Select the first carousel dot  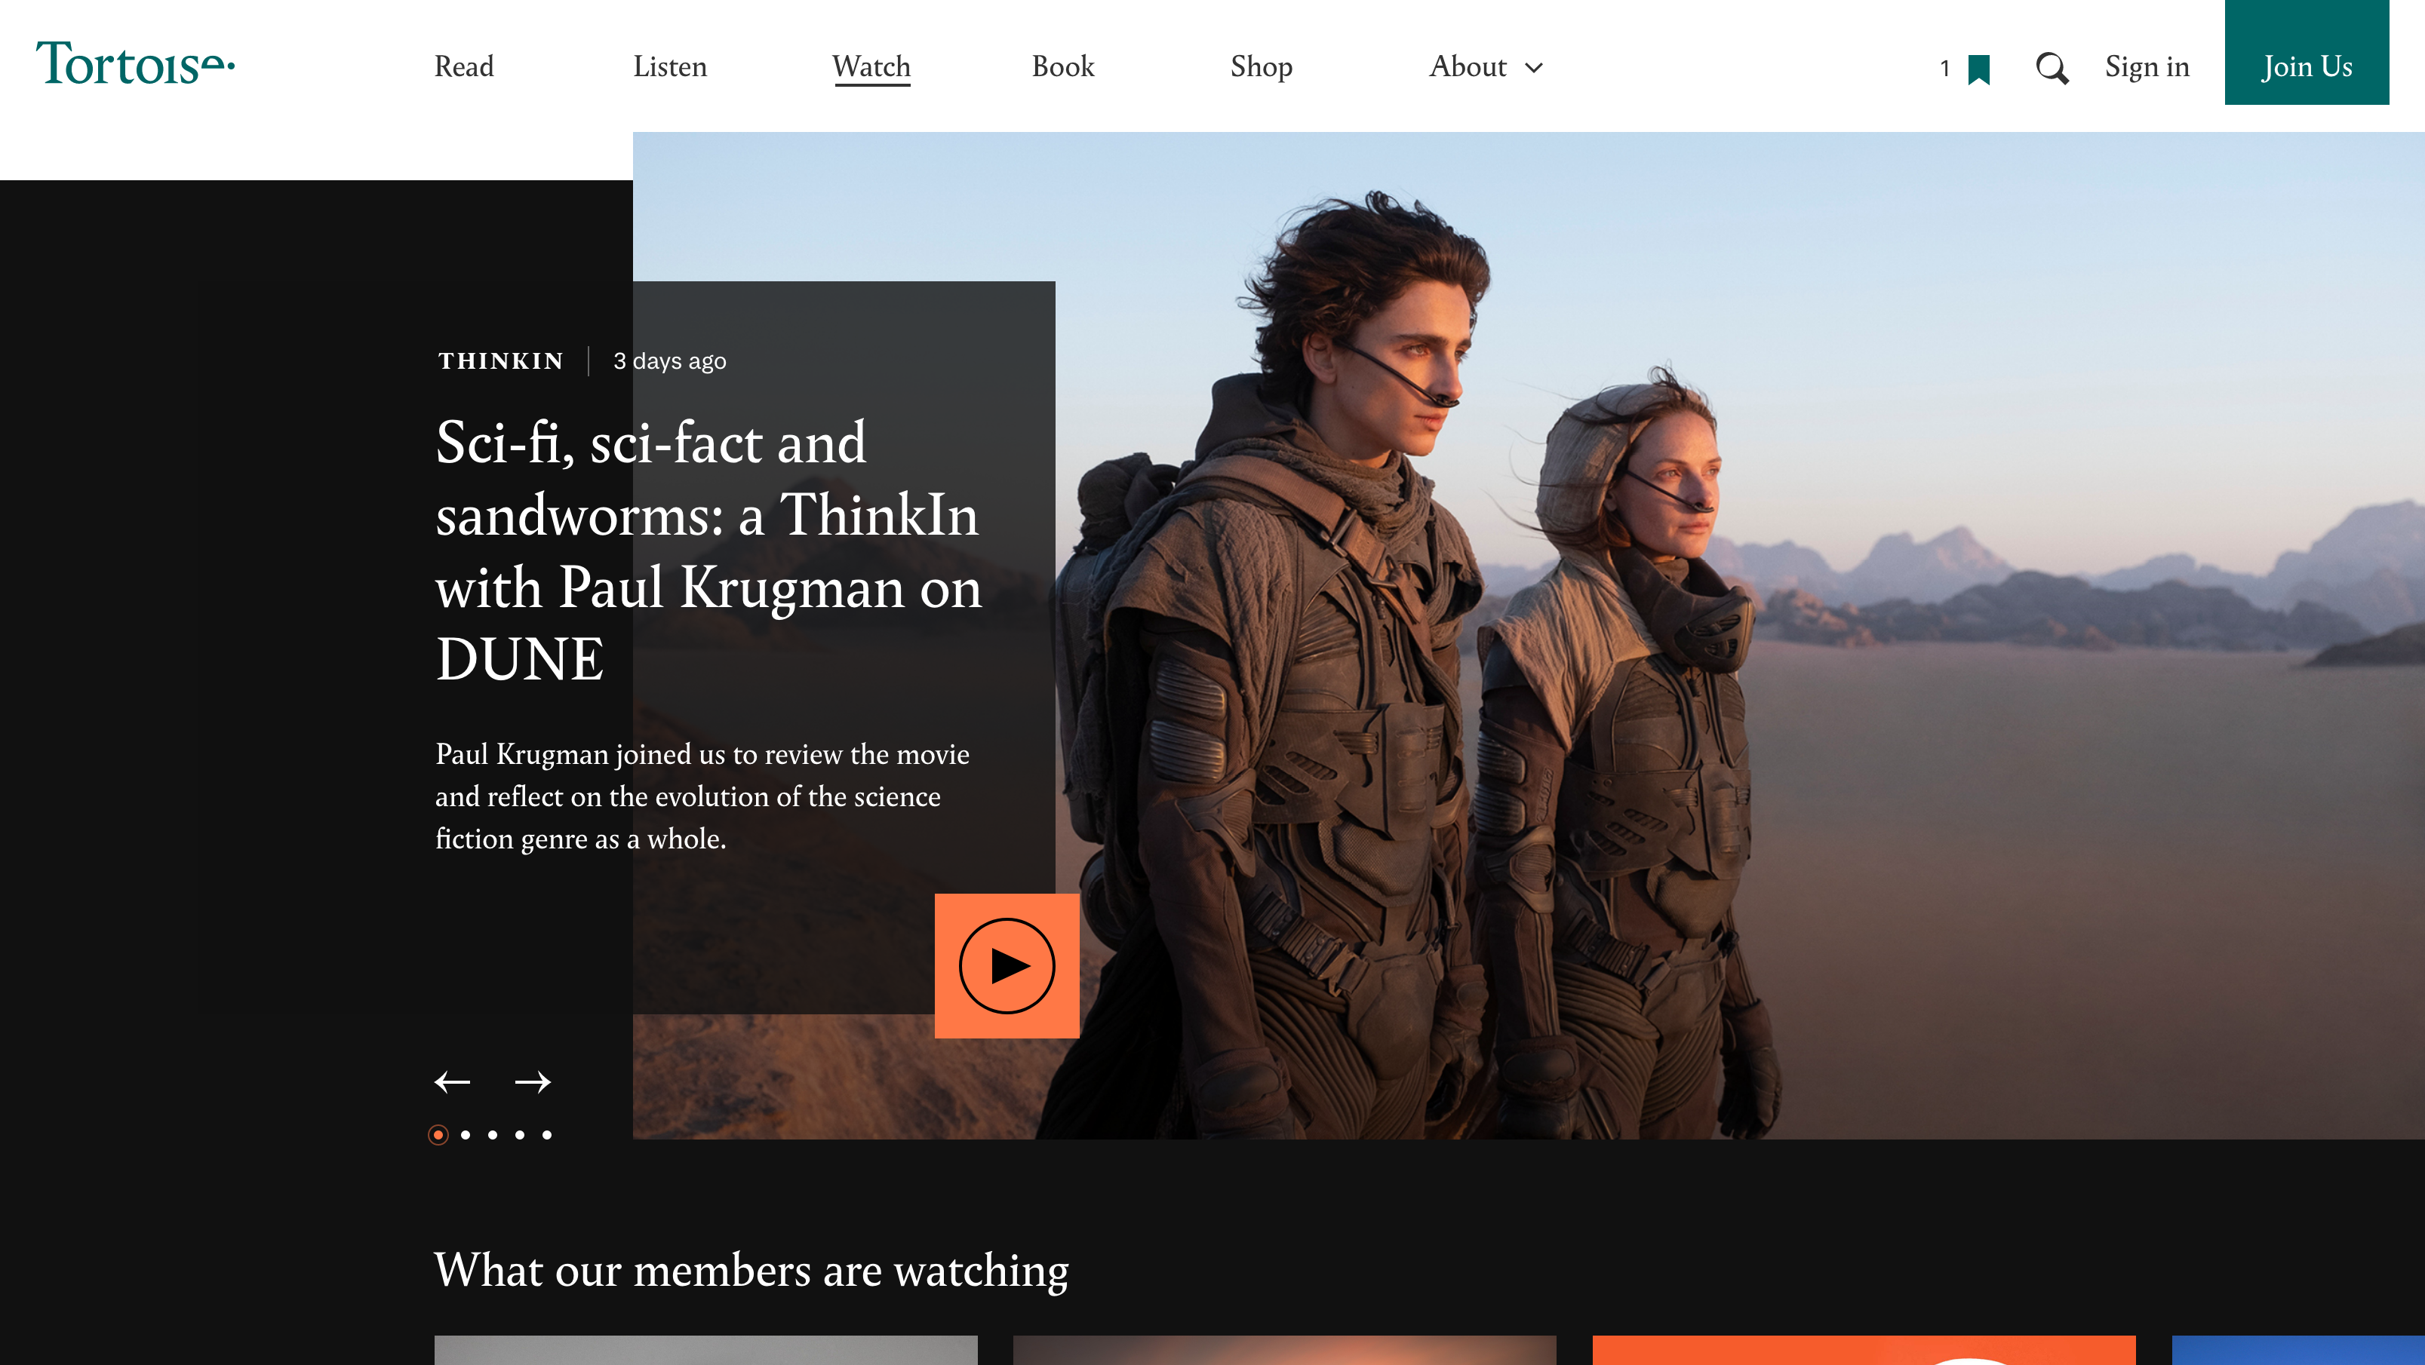[x=438, y=1134]
